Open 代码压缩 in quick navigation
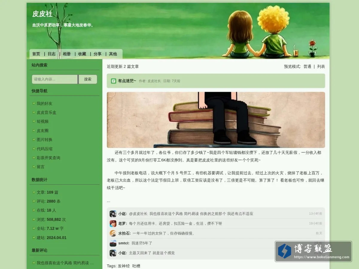Viewport: 359px width, 269px height. click(44, 149)
